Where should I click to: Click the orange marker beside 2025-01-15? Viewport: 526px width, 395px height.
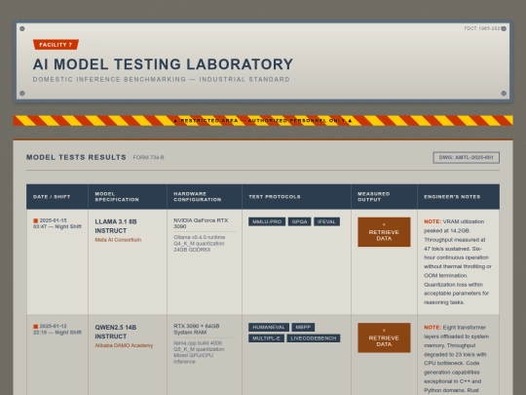(x=36, y=220)
